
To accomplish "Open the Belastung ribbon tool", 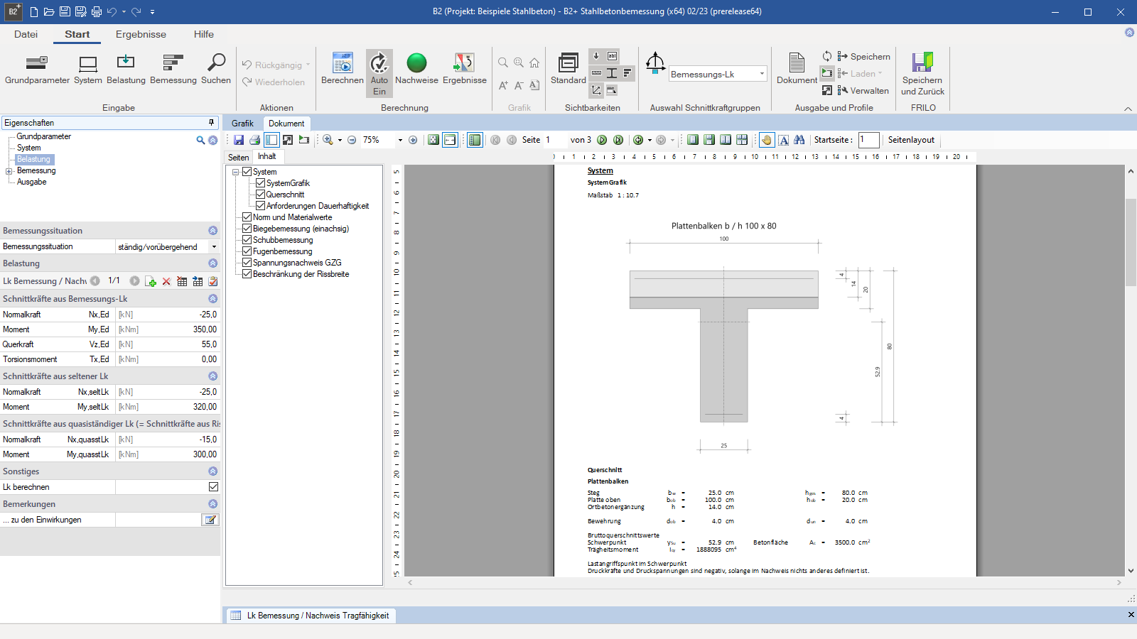I will click(126, 70).
